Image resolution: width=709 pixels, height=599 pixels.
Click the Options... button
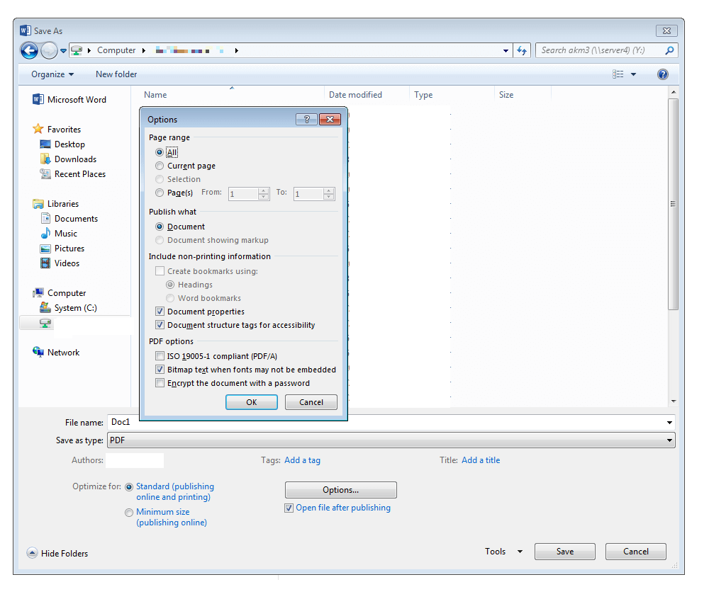[x=340, y=490]
